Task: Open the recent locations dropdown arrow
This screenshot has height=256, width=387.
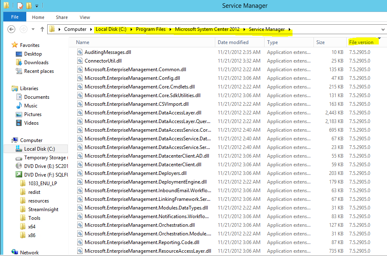Action: click(34, 30)
